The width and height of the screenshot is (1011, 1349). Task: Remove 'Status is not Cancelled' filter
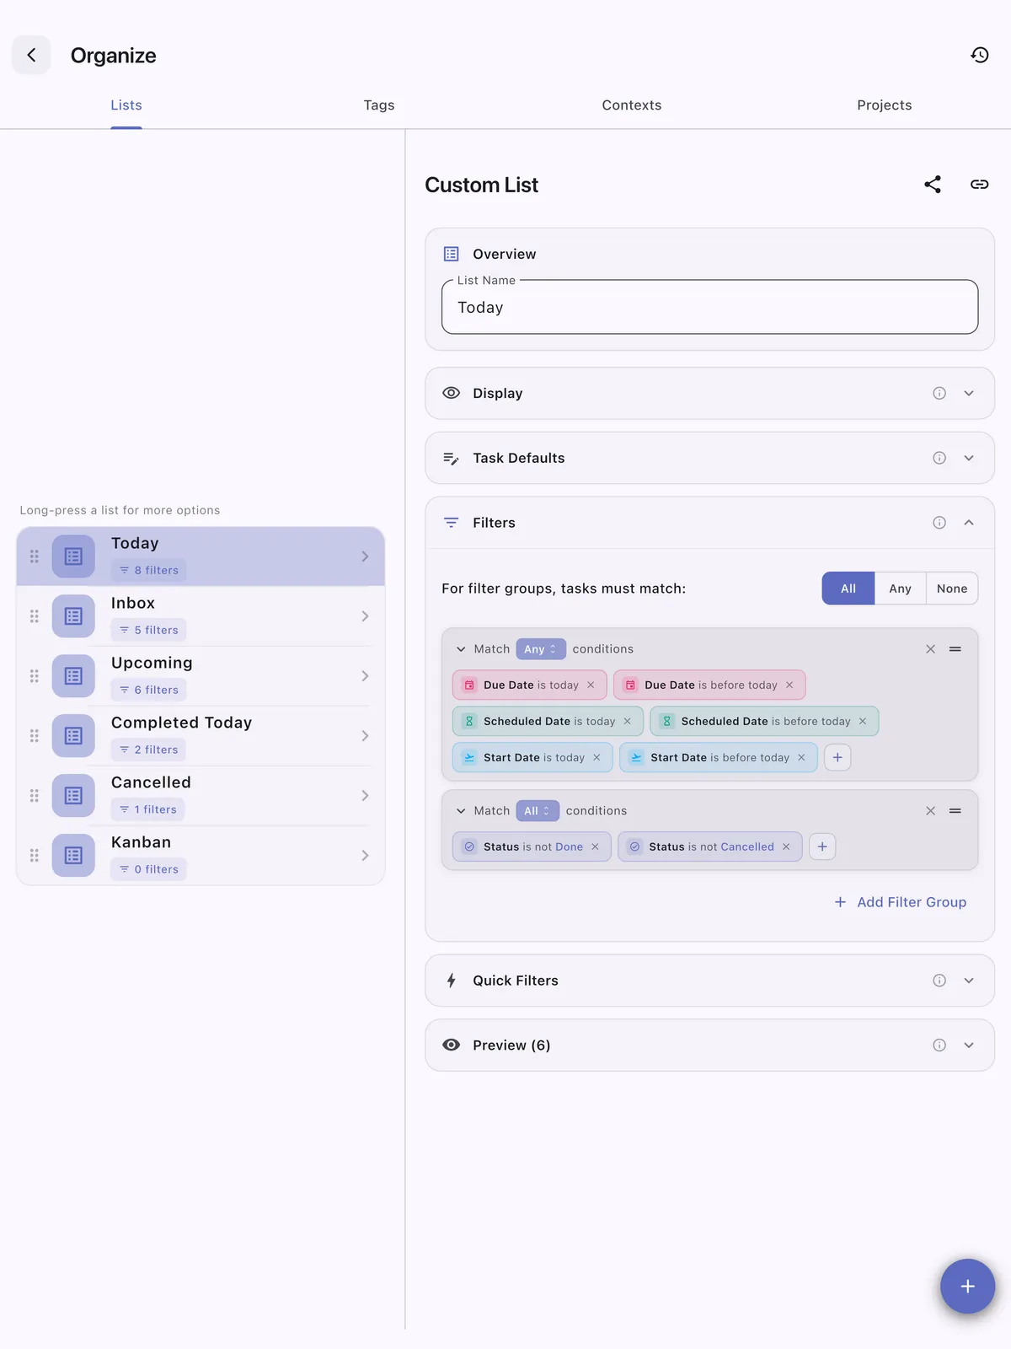click(786, 847)
